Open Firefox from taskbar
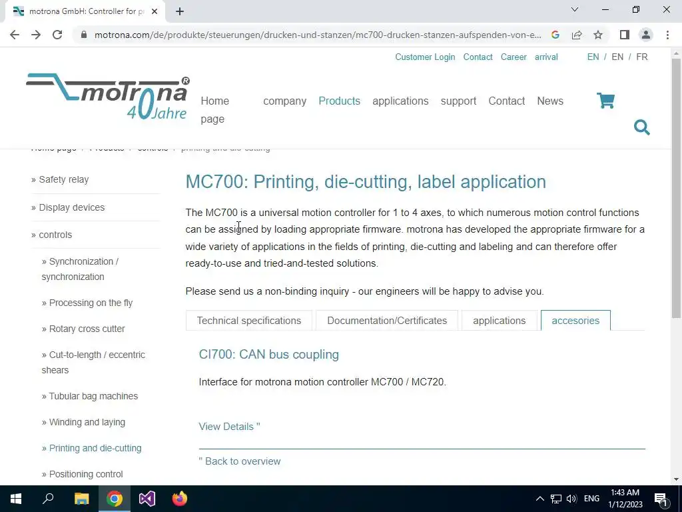 click(180, 499)
